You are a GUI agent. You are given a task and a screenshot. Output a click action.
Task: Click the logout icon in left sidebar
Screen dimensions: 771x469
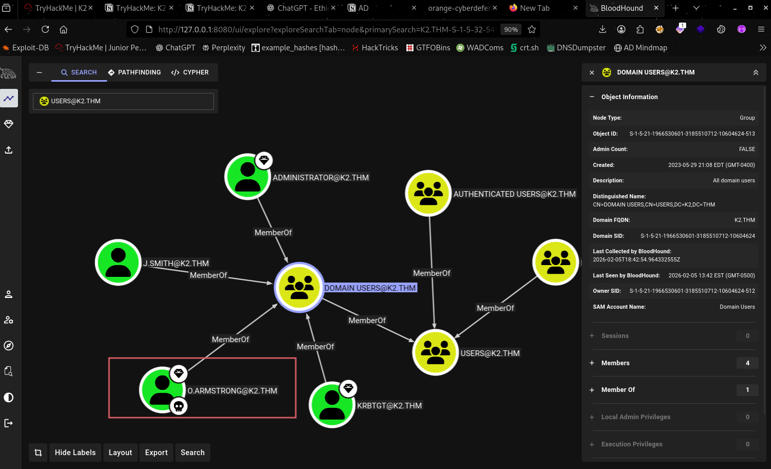pyautogui.click(x=9, y=423)
